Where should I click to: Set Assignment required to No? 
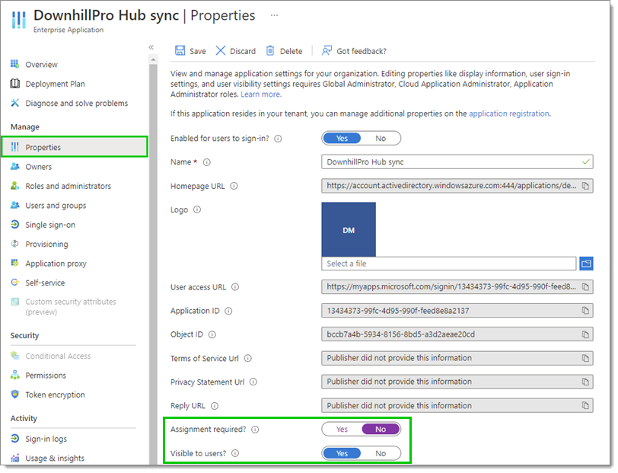[x=381, y=430]
